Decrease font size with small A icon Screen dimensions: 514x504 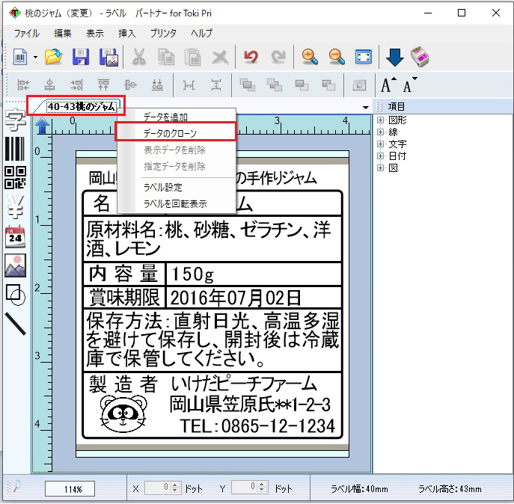pyautogui.click(x=409, y=85)
